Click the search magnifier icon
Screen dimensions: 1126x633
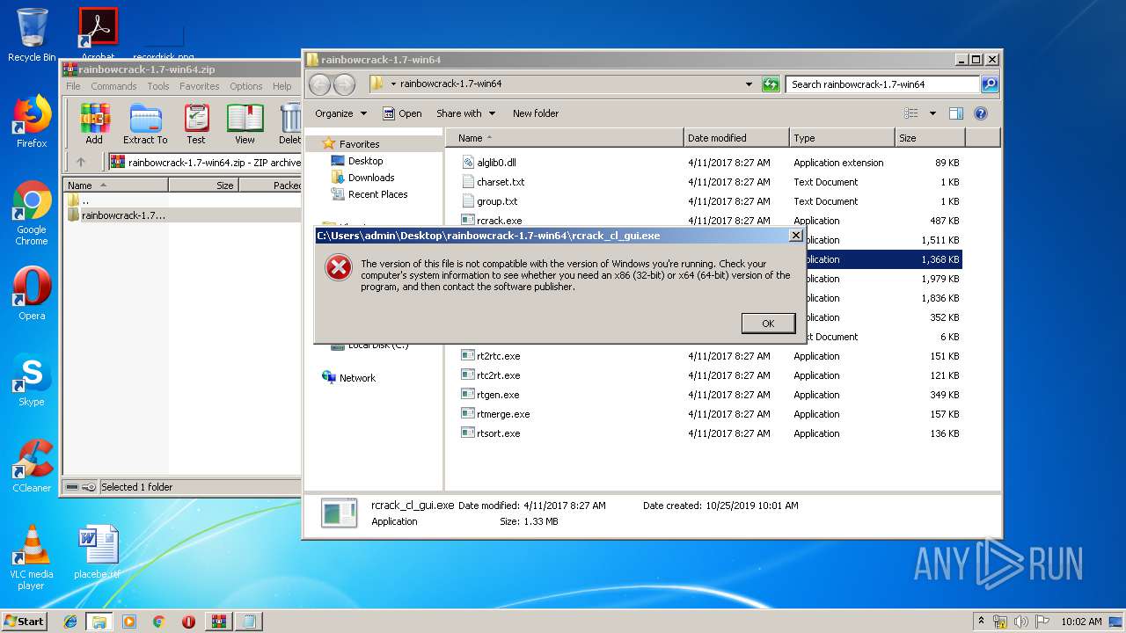coord(990,84)
